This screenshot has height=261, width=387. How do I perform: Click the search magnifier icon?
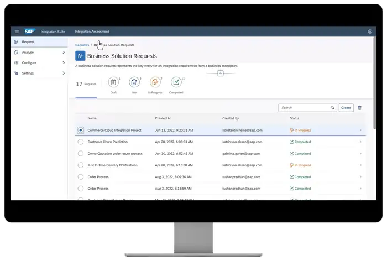point(332,108)
